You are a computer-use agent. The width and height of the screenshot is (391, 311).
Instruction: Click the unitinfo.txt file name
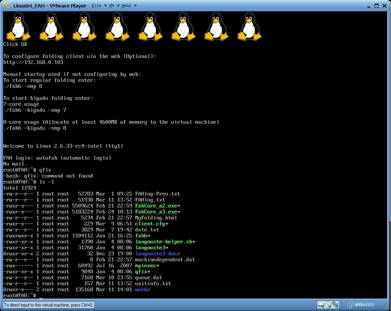pyautogui.click(x=153, y=283)
